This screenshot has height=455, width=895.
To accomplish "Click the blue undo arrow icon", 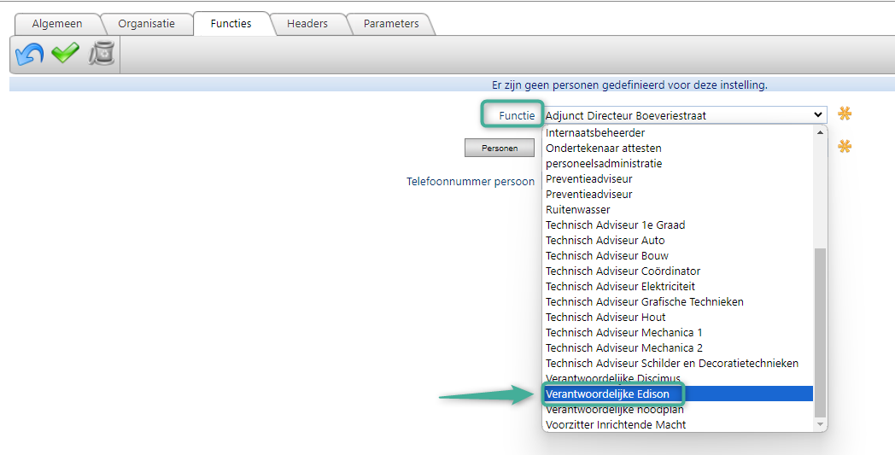I will (29, 55).
